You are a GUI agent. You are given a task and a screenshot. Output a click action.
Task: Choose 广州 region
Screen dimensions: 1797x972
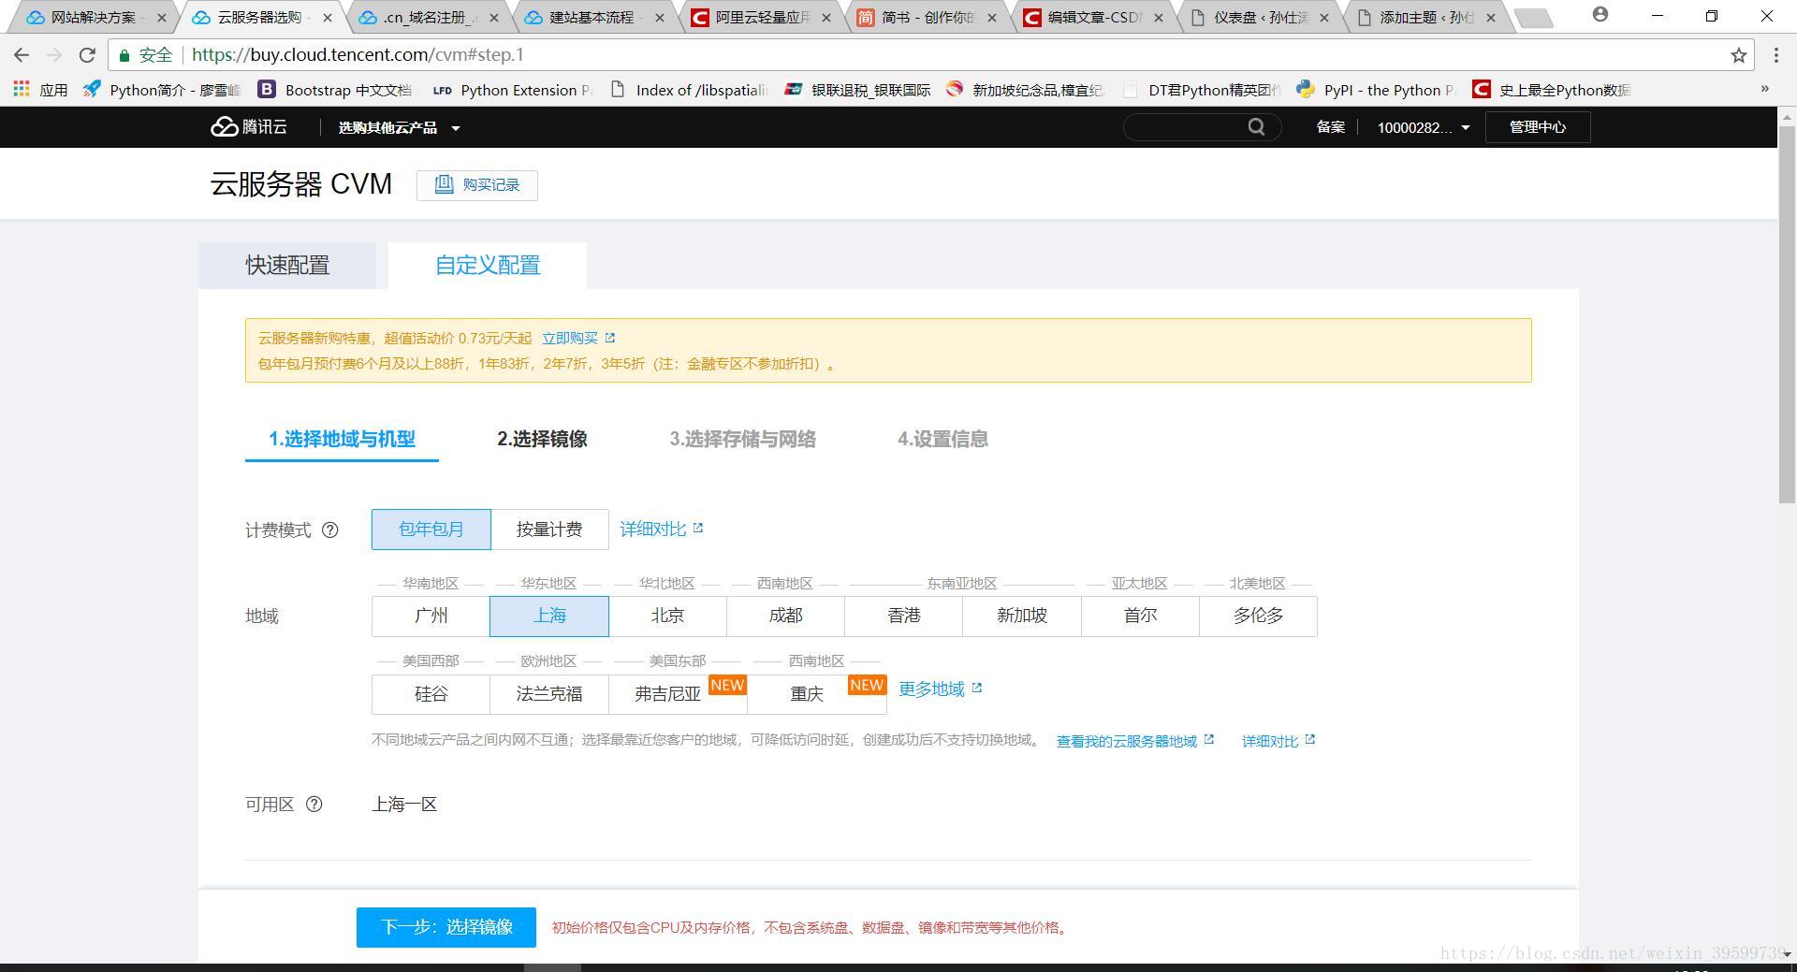[x=431, y=616]
